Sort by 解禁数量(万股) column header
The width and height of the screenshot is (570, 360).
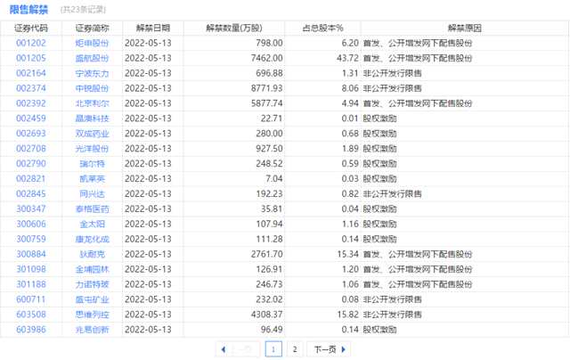click(234, 28)
